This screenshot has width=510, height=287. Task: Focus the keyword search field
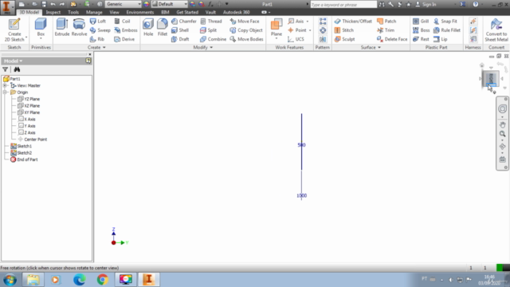343,5
